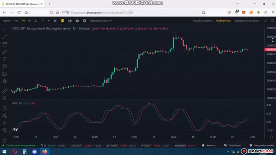The height and width of the screenshot is (155, 276).
Task: Expand more timeframes dropdown arrow
Action: point(49,21)
